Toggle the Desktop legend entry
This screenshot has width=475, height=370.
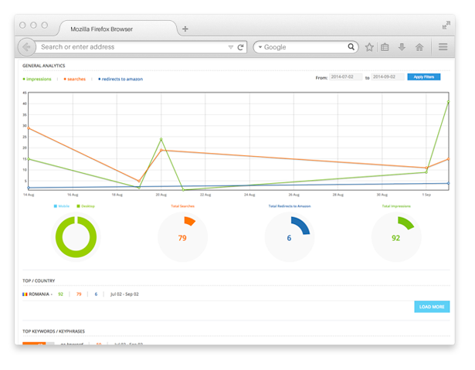[x=86, y=206]
